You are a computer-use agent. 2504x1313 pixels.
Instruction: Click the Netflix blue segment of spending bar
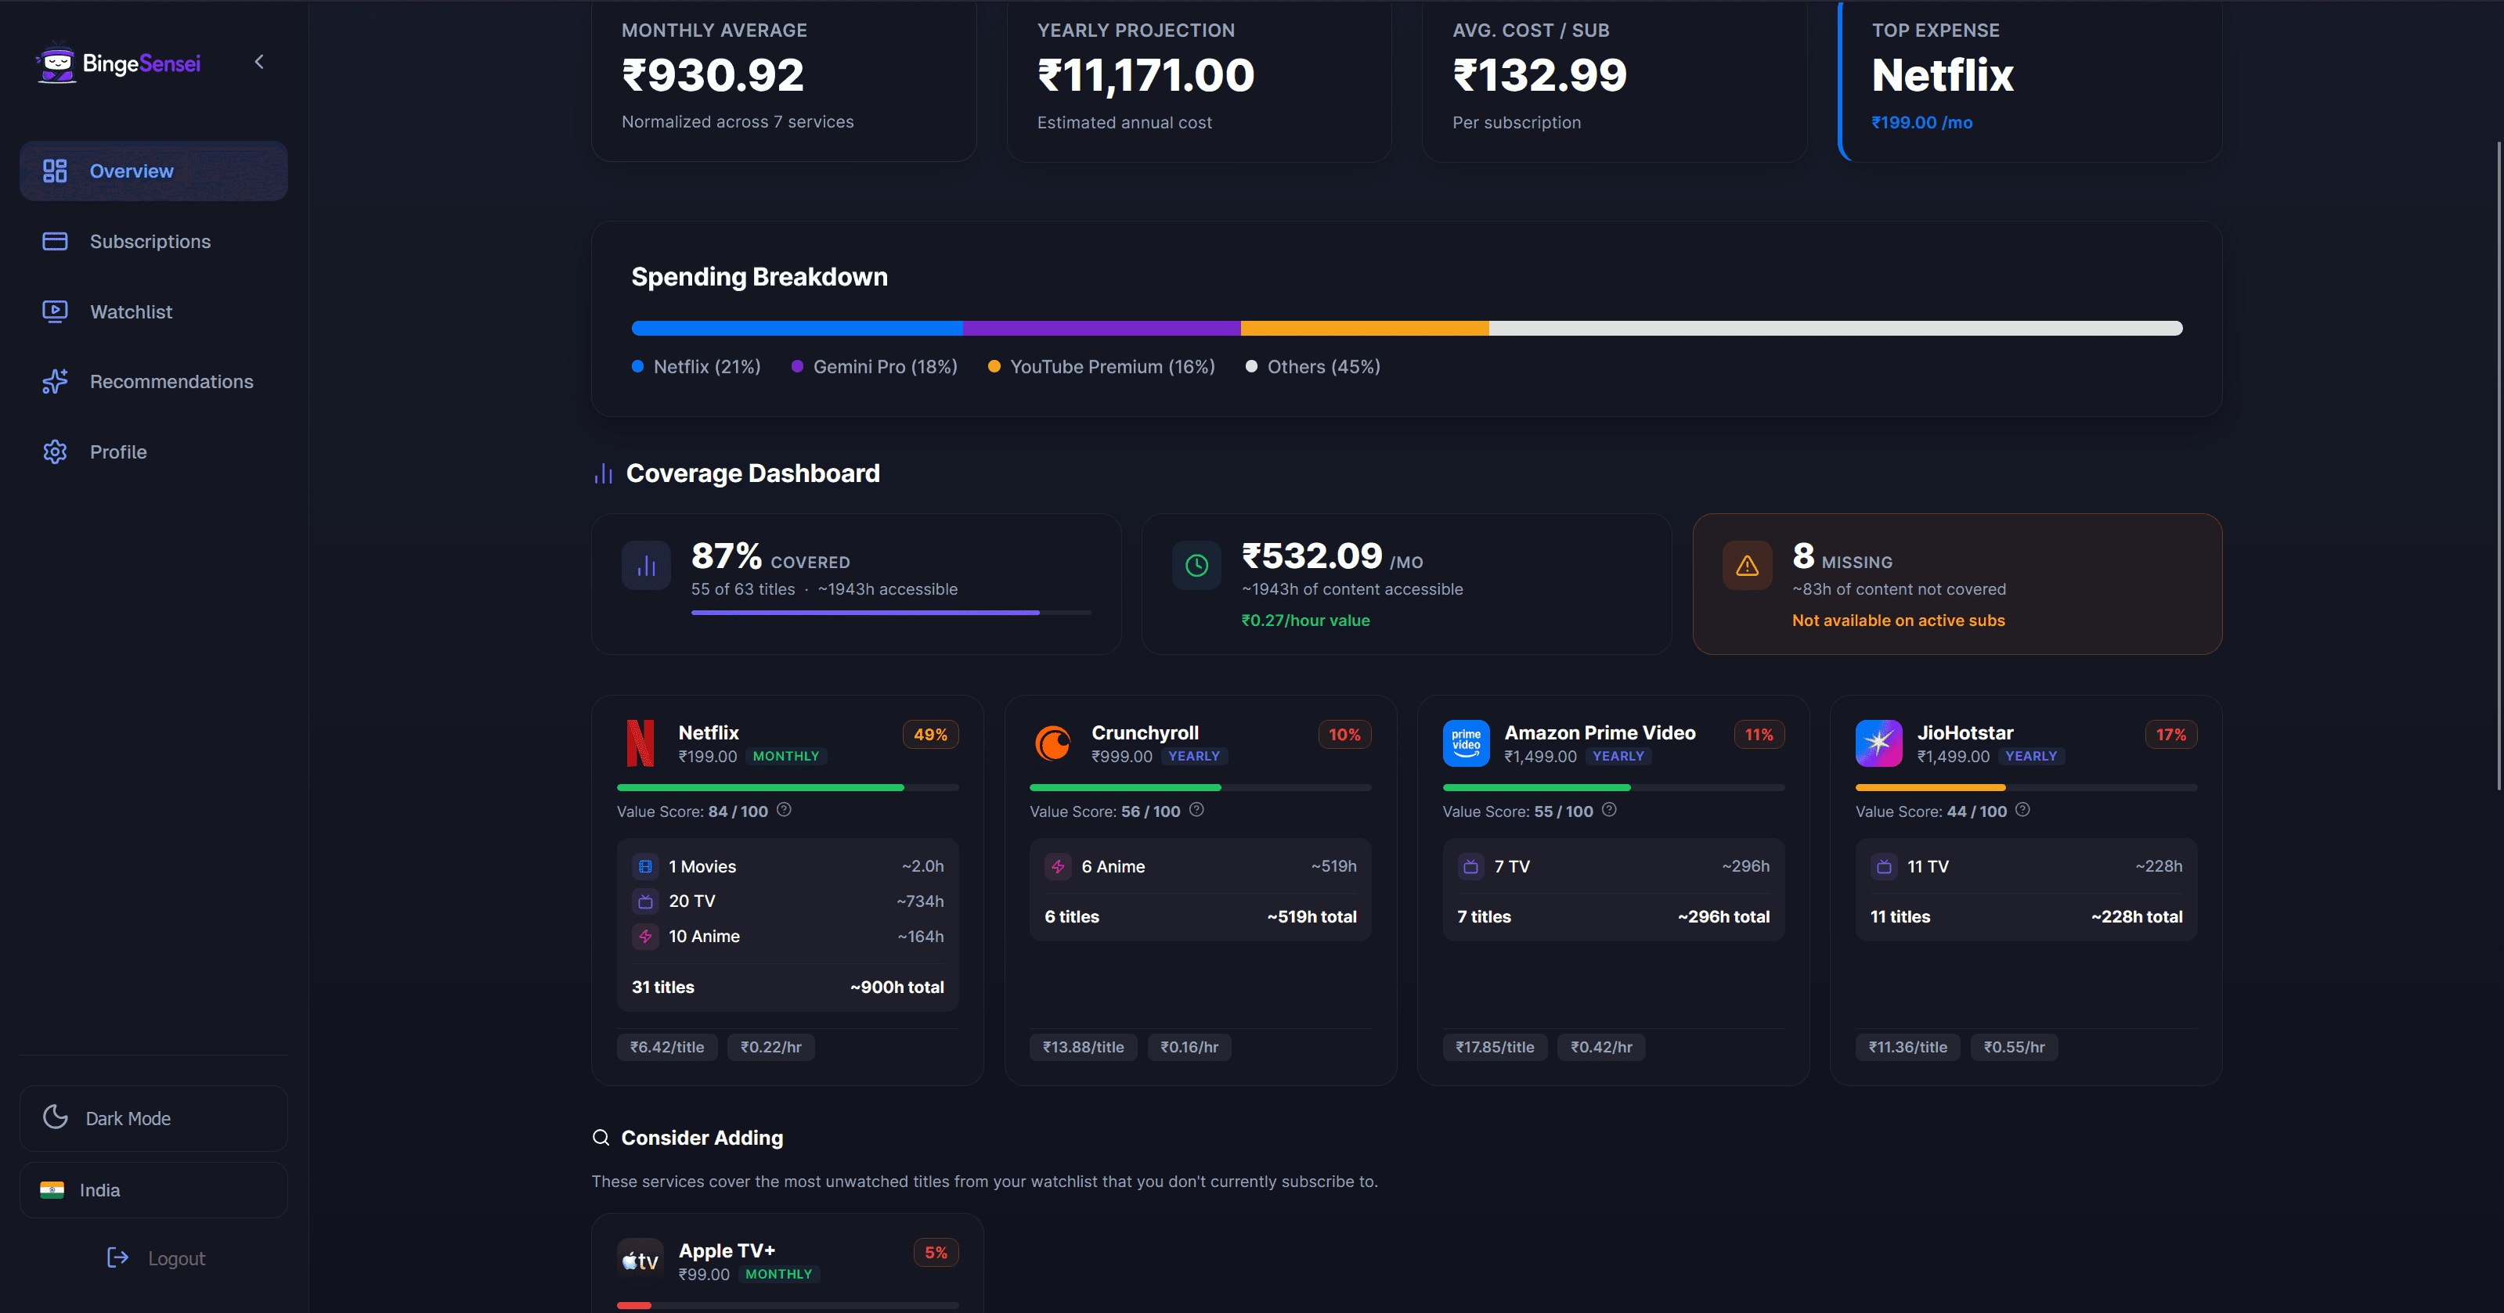coord(797,329)
